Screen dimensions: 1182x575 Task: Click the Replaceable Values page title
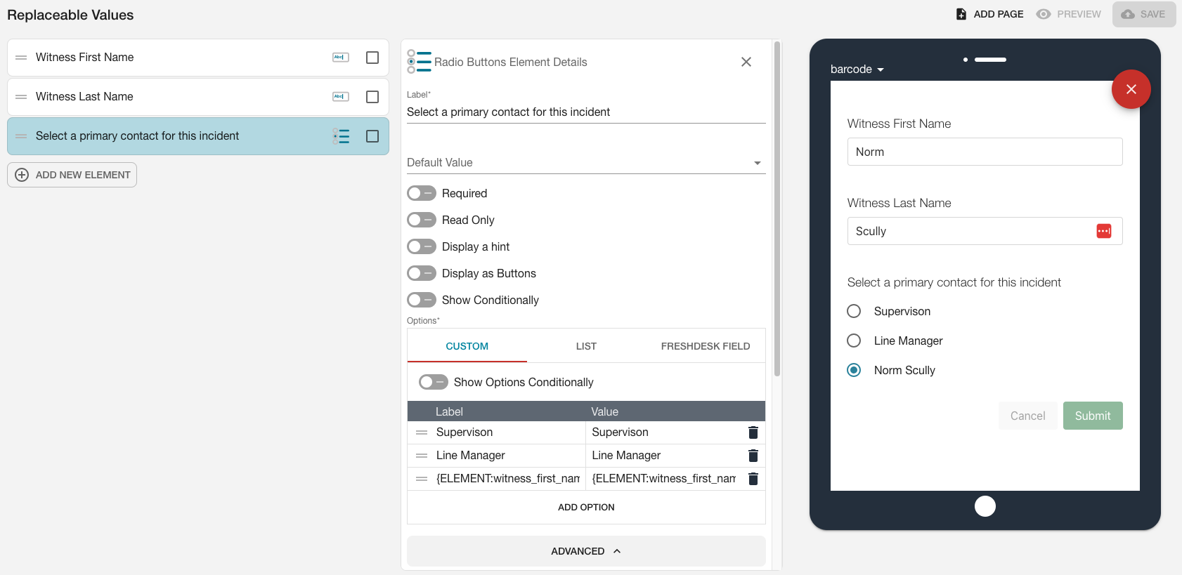click(x=70, y=15)
